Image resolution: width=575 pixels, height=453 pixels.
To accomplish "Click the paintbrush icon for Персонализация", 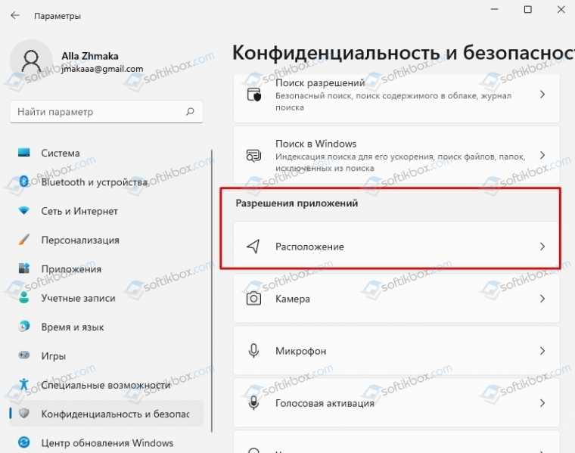I will click(x=24, y=240).
